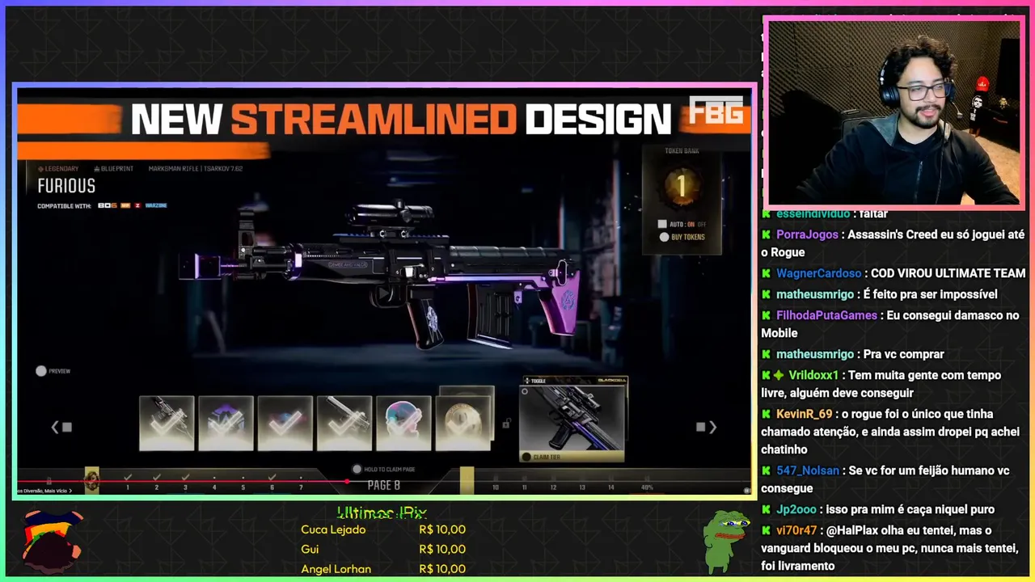Open esseindividuo chat username
1035x582 pixels.
(813, 213)
